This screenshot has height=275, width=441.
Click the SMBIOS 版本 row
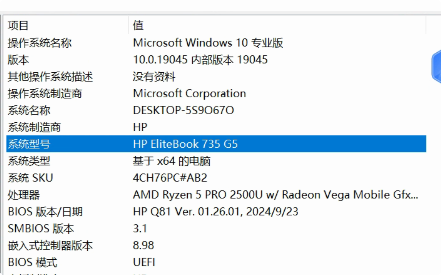41,229
